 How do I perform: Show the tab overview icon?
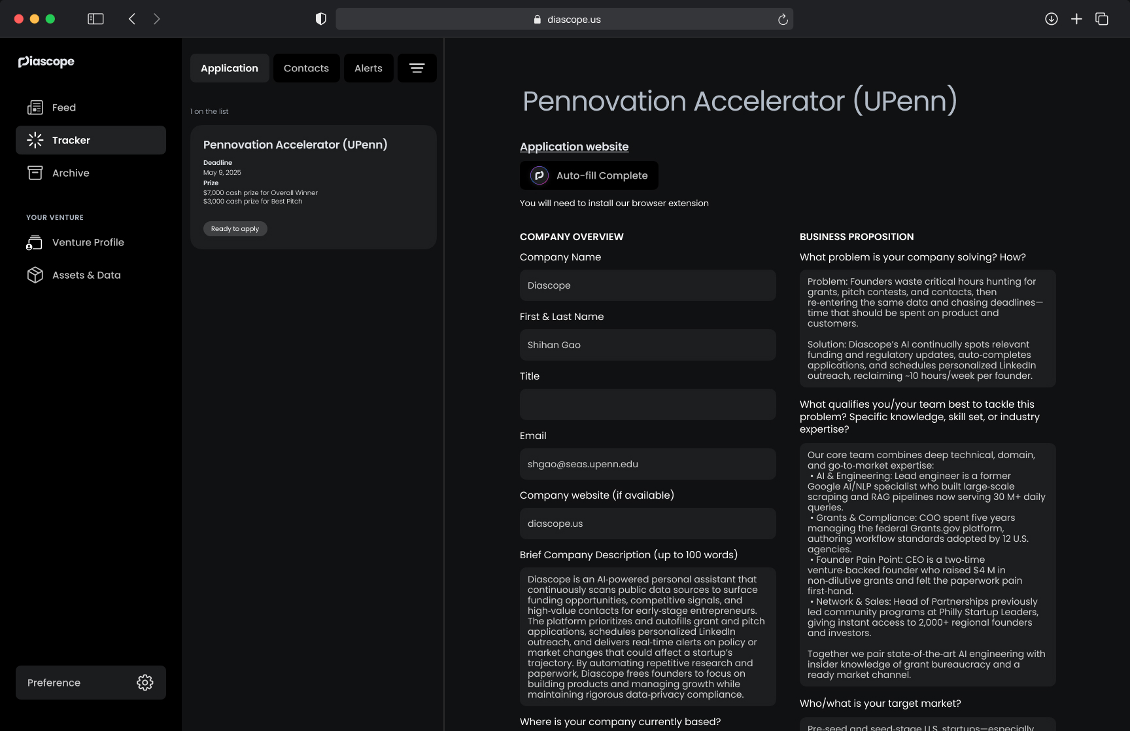[1102, 19]
